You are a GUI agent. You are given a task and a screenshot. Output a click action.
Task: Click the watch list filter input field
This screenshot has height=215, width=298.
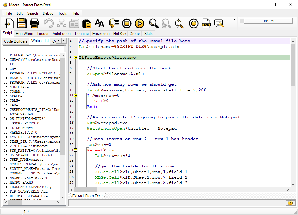34,49
